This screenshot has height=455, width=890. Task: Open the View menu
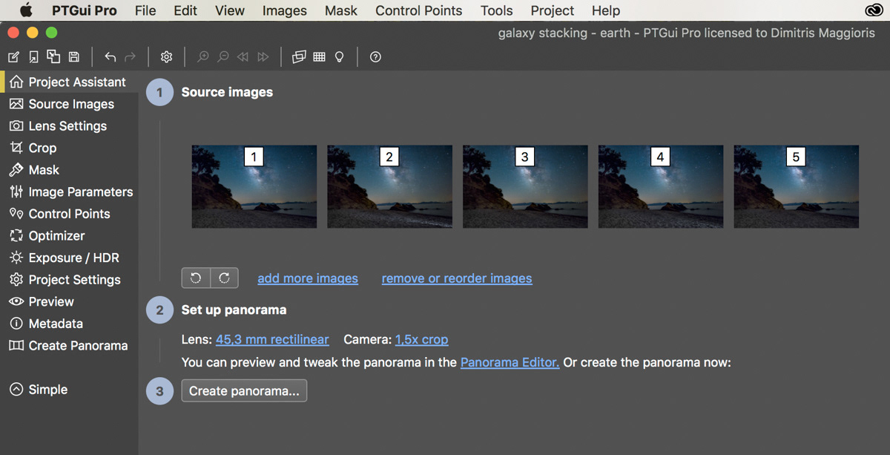pos(230,10)
